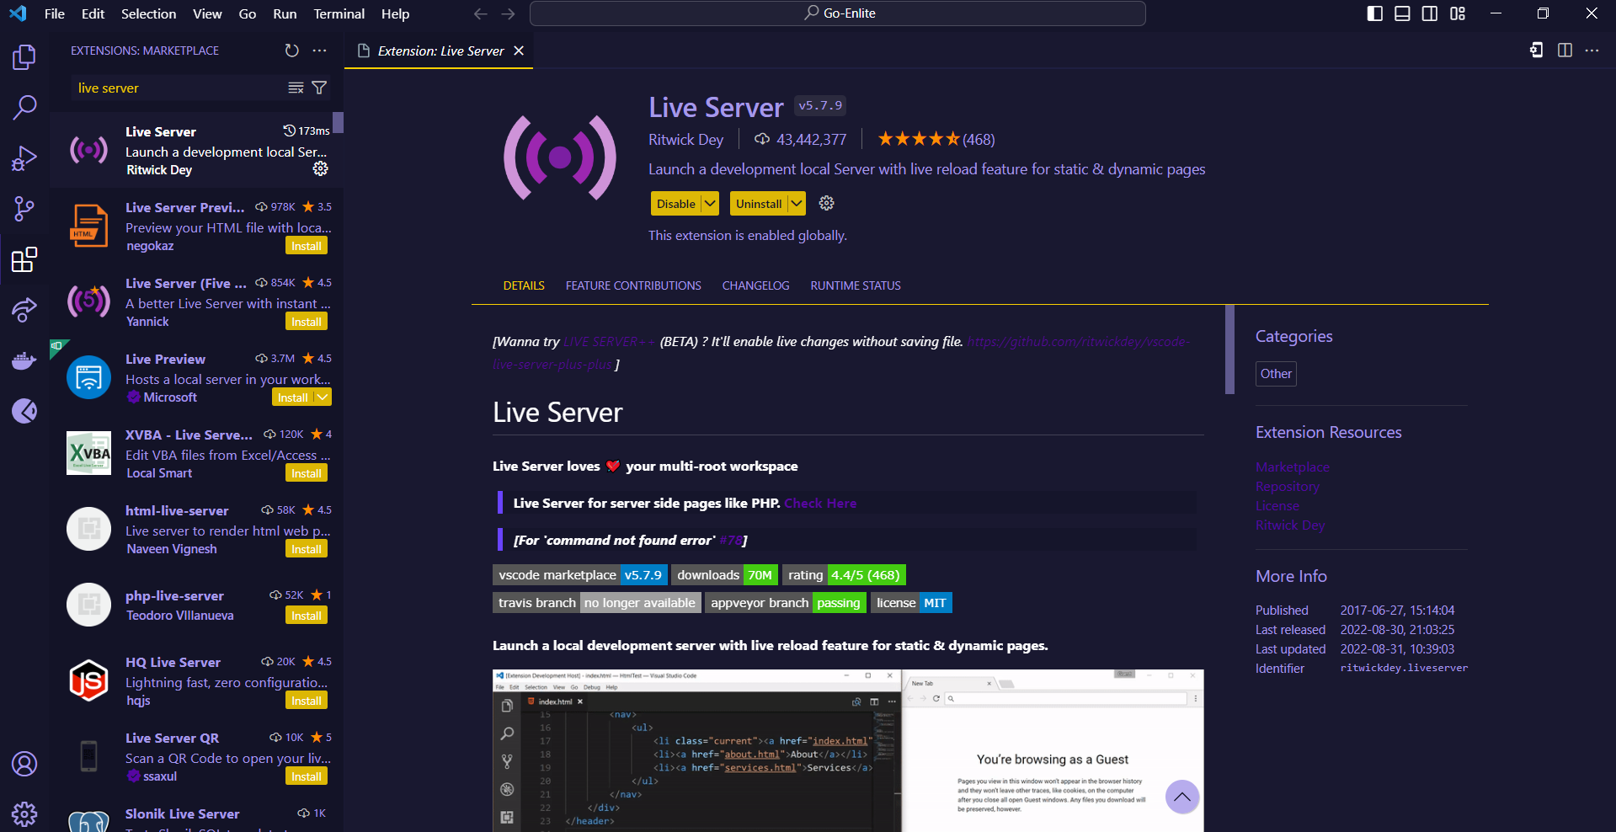Viewport: 1616px width, 832px height.
Task: Open manage gear for Live Server list item
Action: (321, 168)
